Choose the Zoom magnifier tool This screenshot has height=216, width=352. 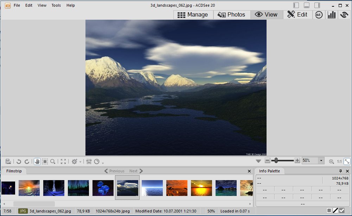pyautogui.click(x=53, y=161)
